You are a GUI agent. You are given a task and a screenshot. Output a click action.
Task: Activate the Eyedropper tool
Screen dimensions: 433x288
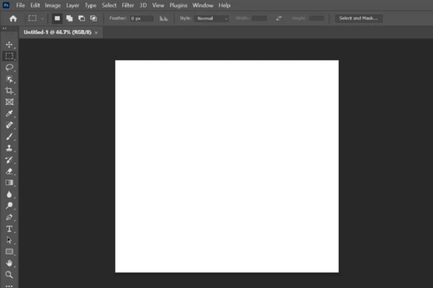(9, 113)
